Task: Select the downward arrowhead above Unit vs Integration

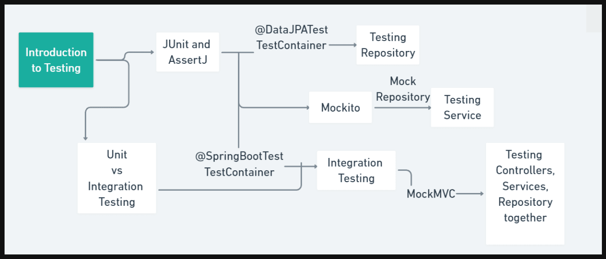Action: pyautogui.click(x=85, y=138)
